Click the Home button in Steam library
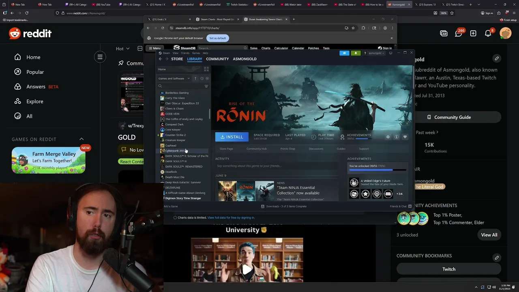519x292 pixels. pos(180,69)
